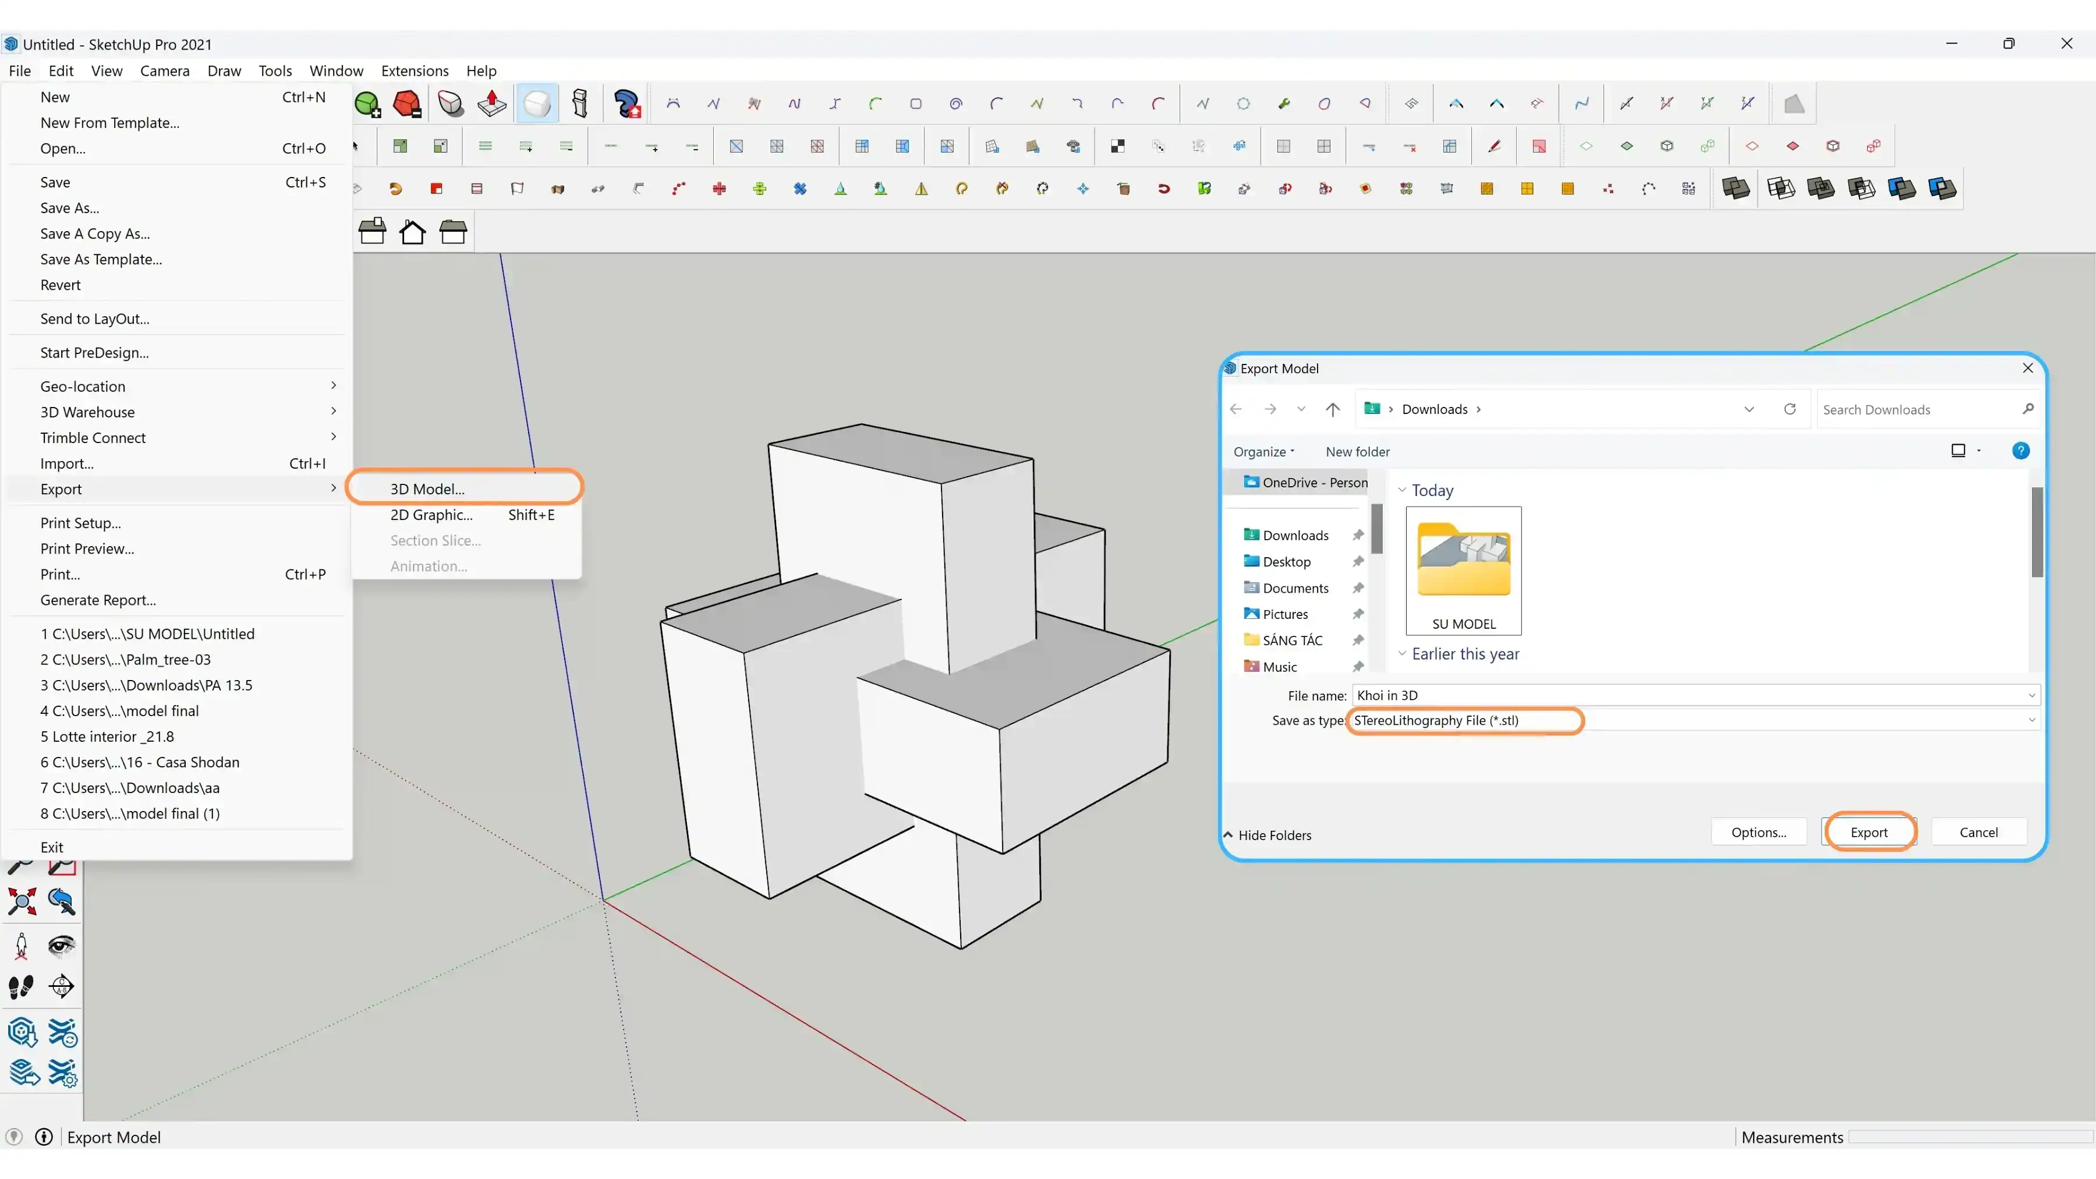
Task: Select the Subtract solid tool
Action: click(x=1862, y=188)
